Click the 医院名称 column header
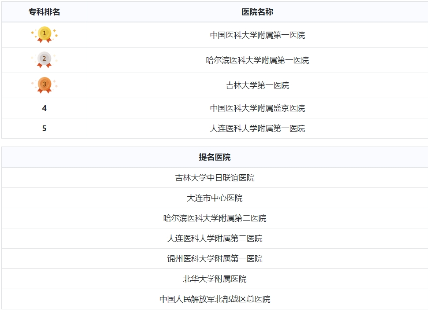The height and width of the screenshot is (312, 430). point(257,12)
